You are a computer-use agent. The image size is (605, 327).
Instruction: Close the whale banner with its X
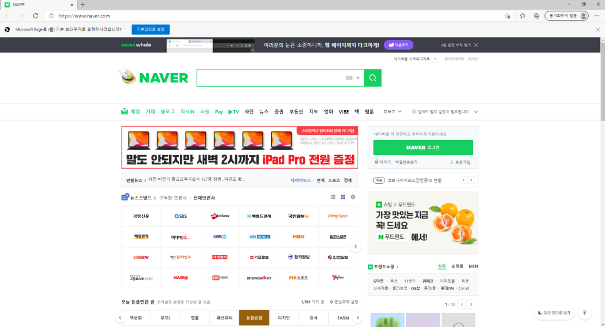tap(476, 45)
